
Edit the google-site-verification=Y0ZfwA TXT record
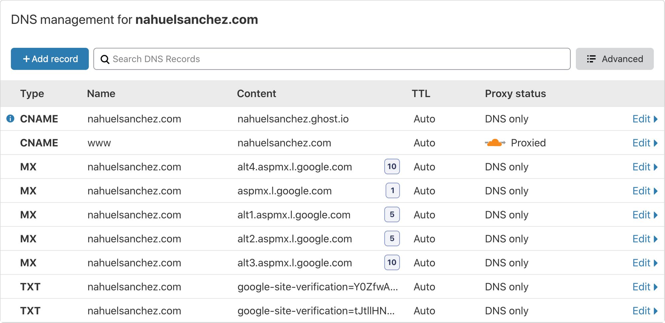coord(644,287)
